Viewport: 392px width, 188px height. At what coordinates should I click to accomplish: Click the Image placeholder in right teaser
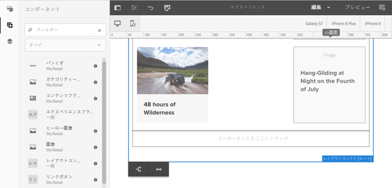coord(329,55)
